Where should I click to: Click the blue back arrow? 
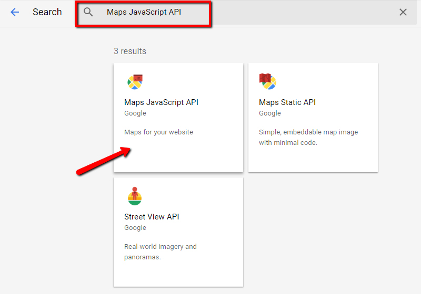click(x=15, y=12)
